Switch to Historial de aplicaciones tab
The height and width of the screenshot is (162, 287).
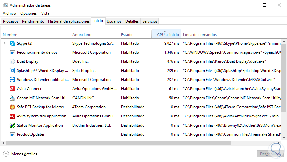click(x=69, y=21)
